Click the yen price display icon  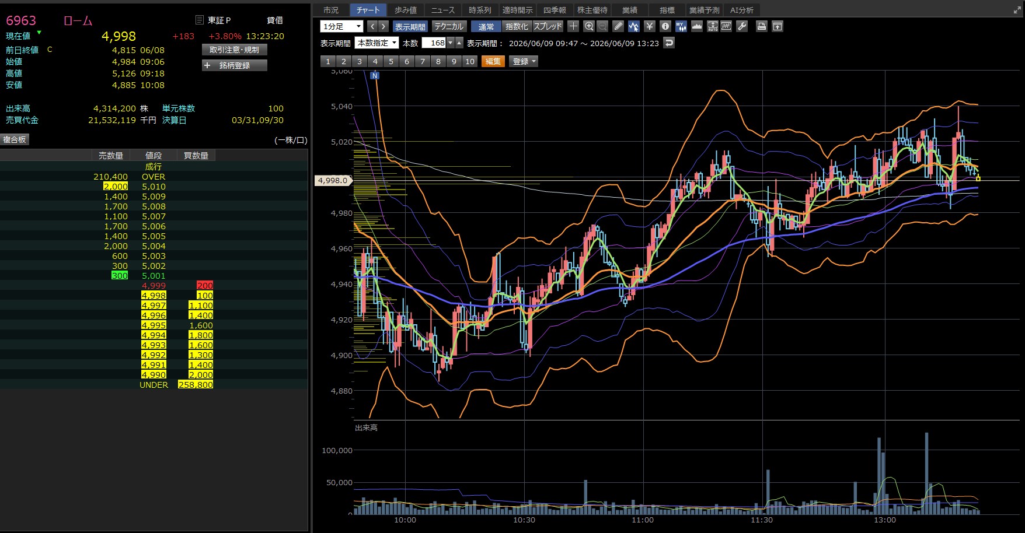click(650, 26)
